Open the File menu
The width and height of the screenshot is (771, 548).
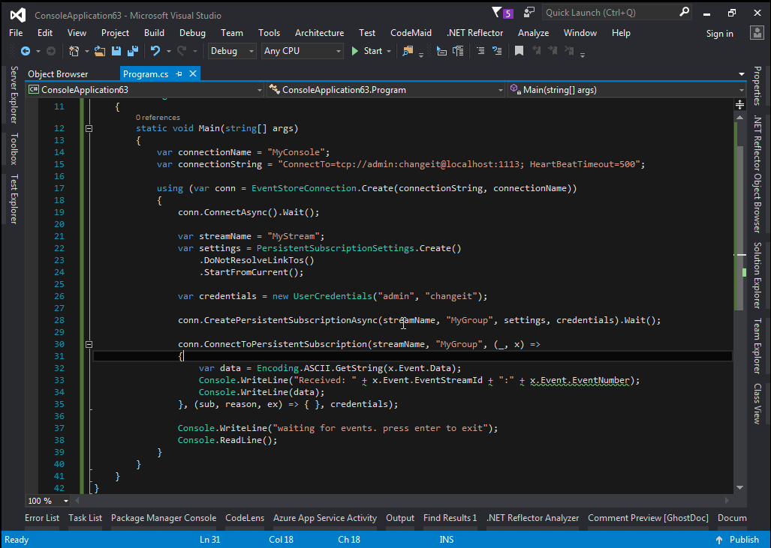click(x=16, y=33)
